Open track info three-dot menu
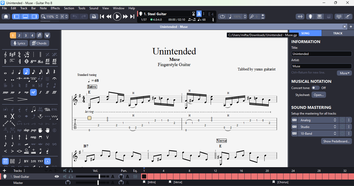Image resolution: width=354 pixels, height=186 pixels. pyautogui.click(x=204, y=14)
